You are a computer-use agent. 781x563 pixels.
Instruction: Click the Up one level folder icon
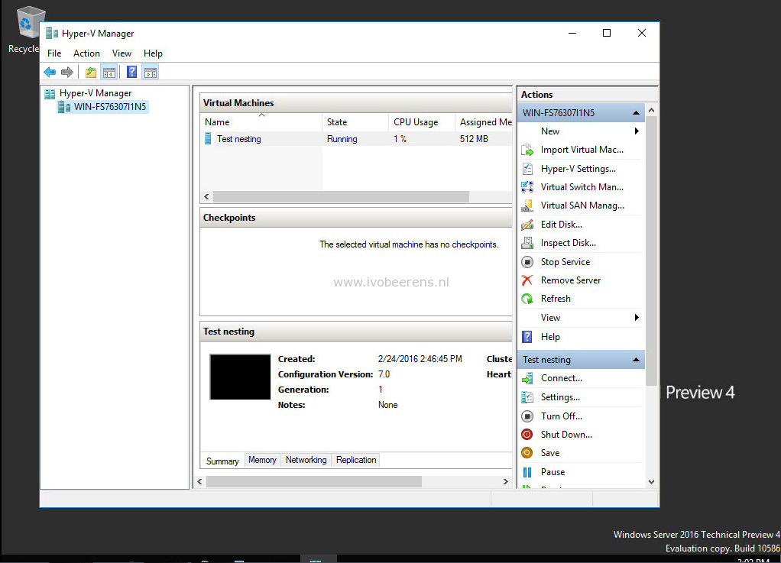tap(91, 73)
